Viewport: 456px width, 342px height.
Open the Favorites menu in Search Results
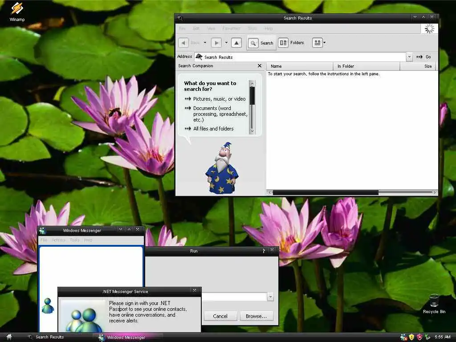pyautogui.click(x=232, y=28)
